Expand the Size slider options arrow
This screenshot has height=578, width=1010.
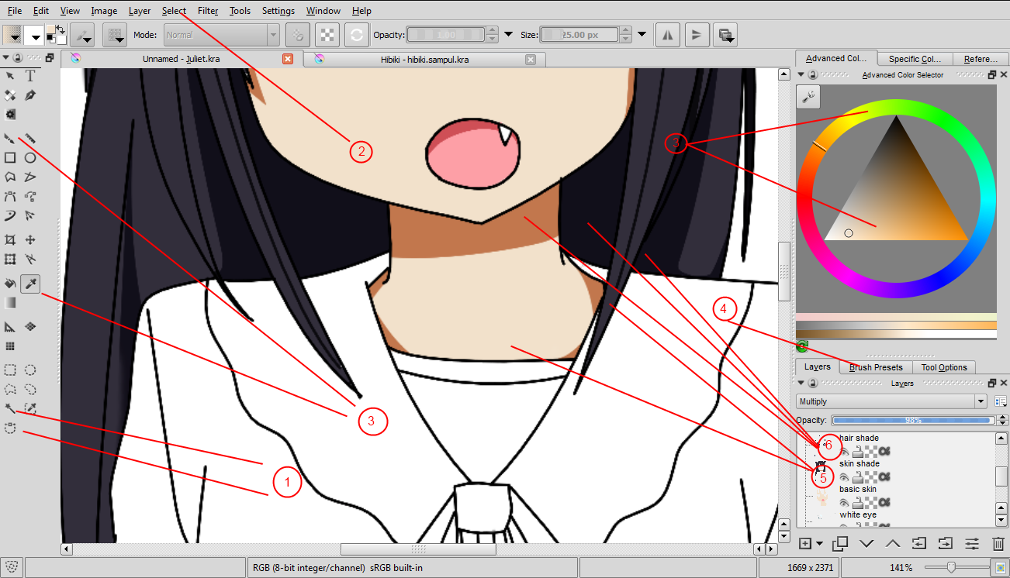[x=642, y=34]
